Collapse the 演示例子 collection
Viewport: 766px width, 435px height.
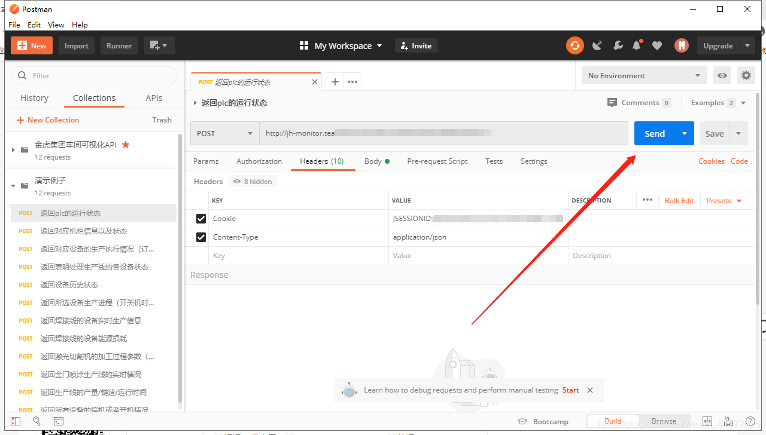coord(14,186)
